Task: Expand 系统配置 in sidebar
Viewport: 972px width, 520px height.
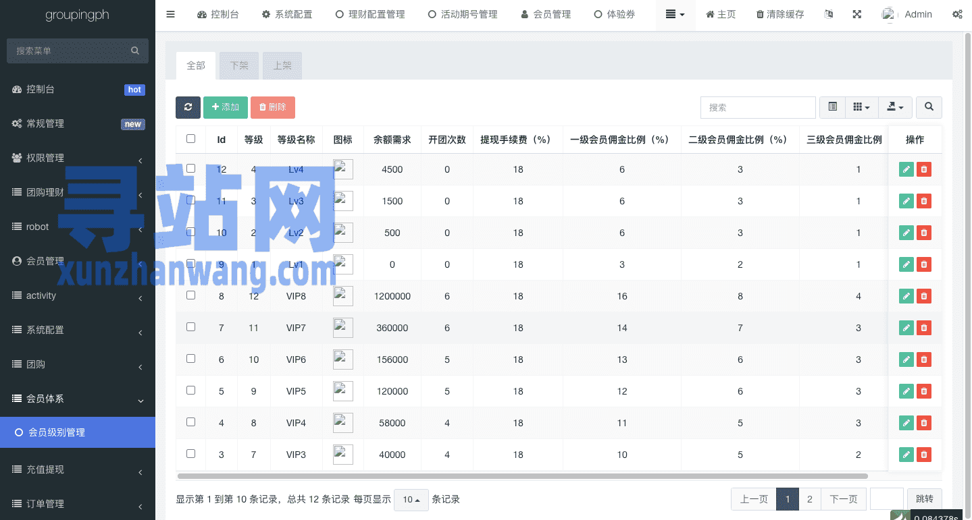Action: click(x=78, y=330)
